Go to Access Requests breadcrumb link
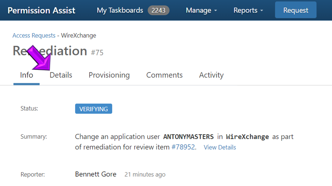 [x=34, y=35]
